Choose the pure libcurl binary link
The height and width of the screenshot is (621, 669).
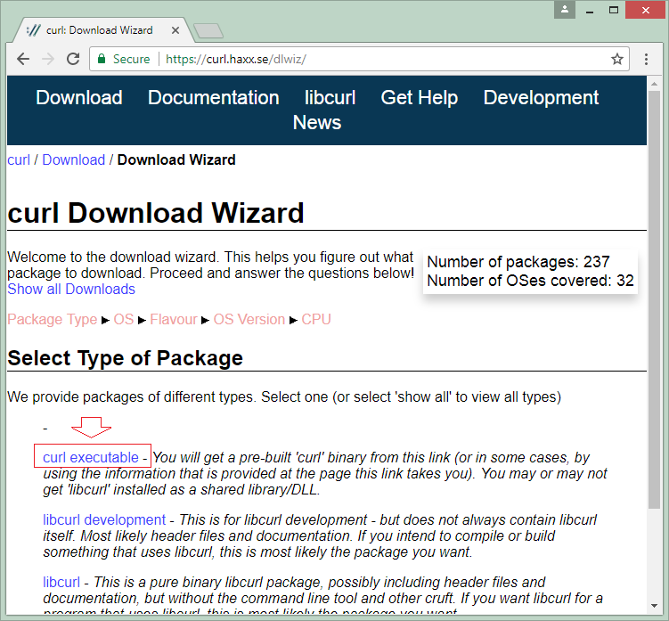click(x=61, y=582)
